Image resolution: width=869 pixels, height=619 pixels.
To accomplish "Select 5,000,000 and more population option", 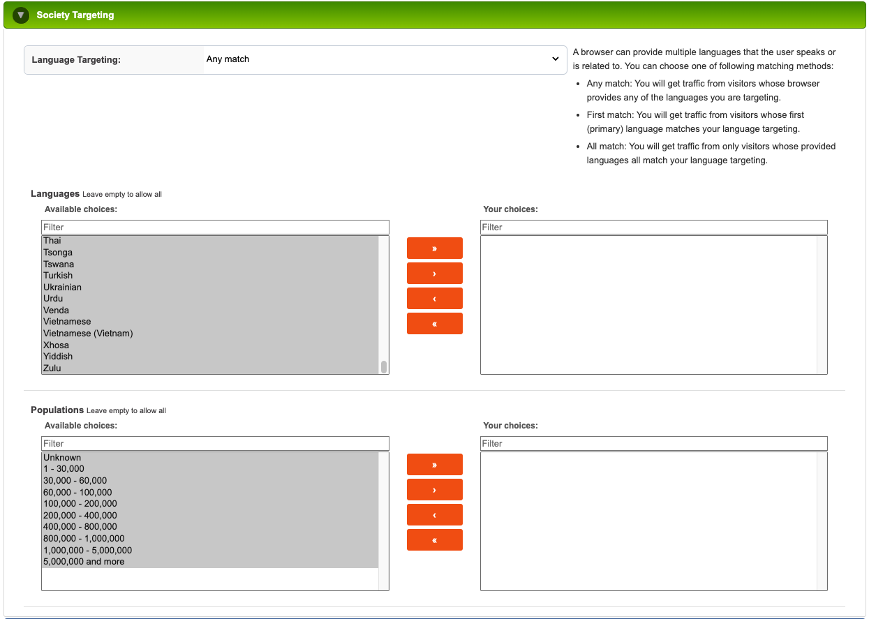I will click(x=84, y=562).
